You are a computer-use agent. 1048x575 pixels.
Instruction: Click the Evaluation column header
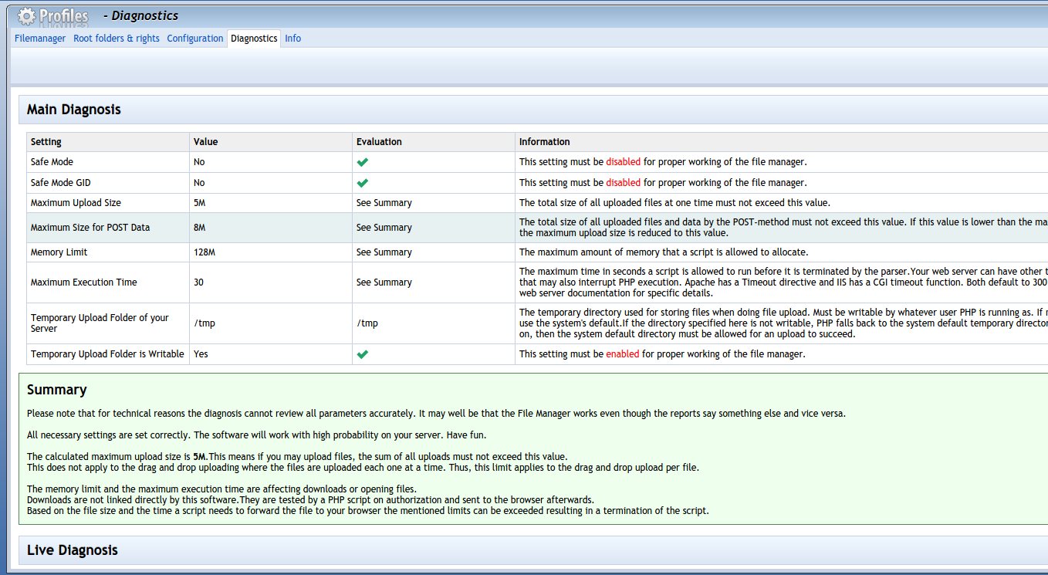[x=379, y=142]
